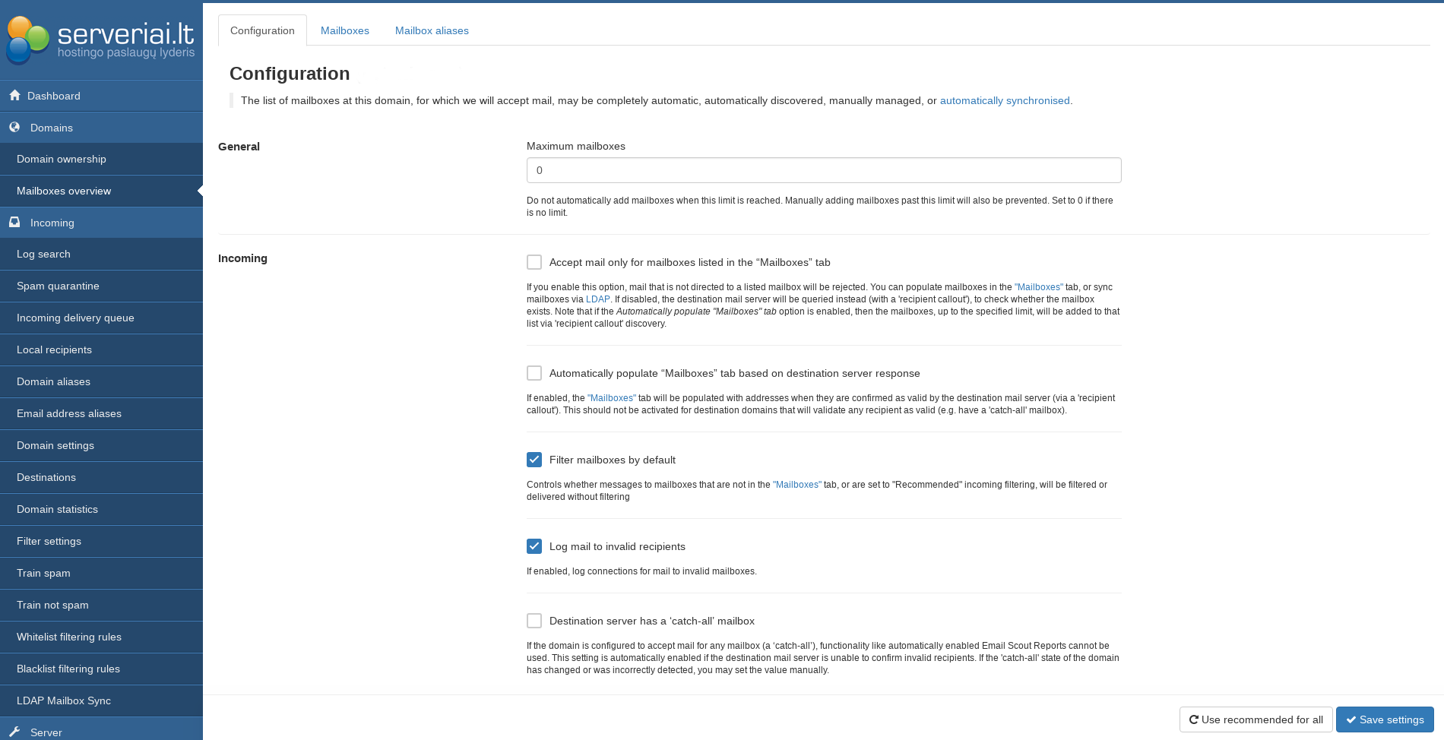This screenshot has width=1444, height=740.
Task: Open the automatically synchronised link
Action: click(x=1004, y=100)
